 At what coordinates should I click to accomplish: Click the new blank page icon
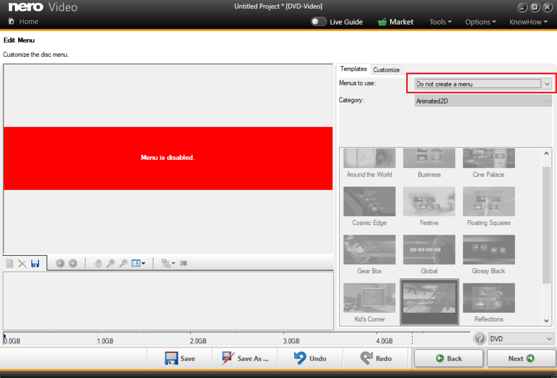[x=10, y=263]
